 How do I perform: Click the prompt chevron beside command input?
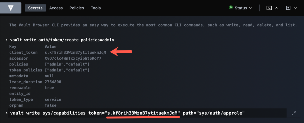[x=7, y=113]
